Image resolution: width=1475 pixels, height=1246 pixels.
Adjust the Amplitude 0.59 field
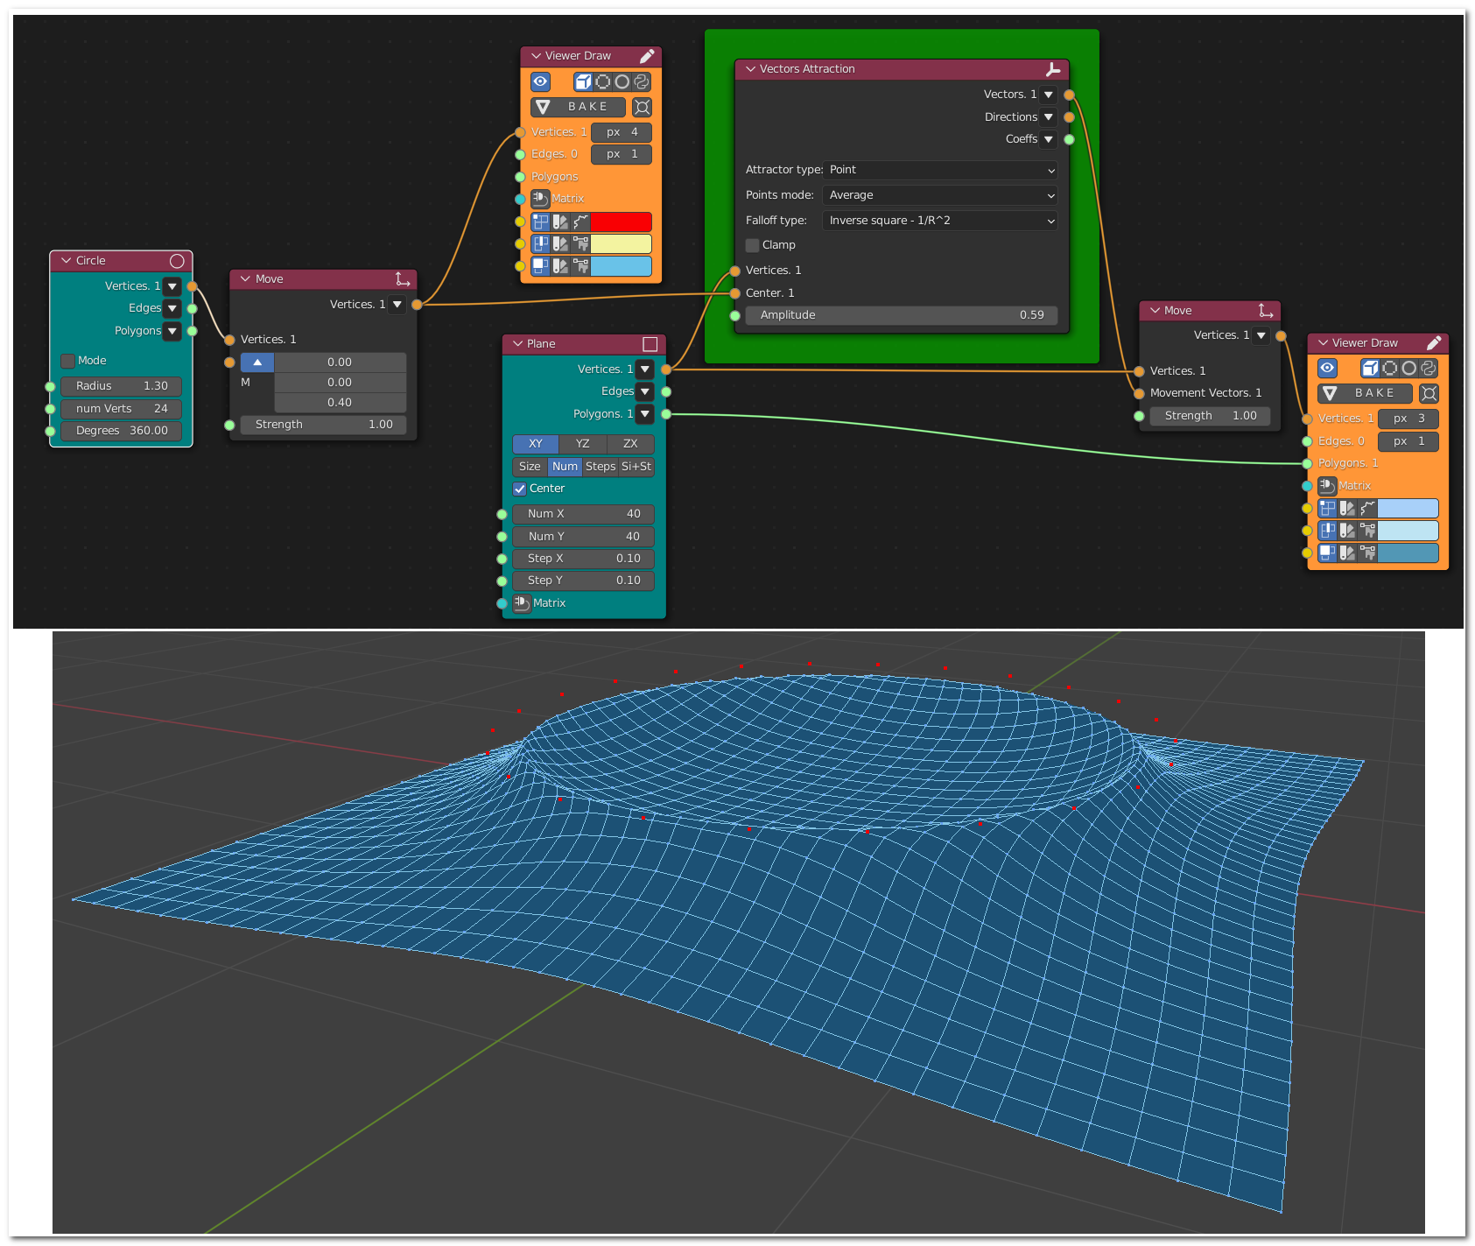[x=902, y=315]
